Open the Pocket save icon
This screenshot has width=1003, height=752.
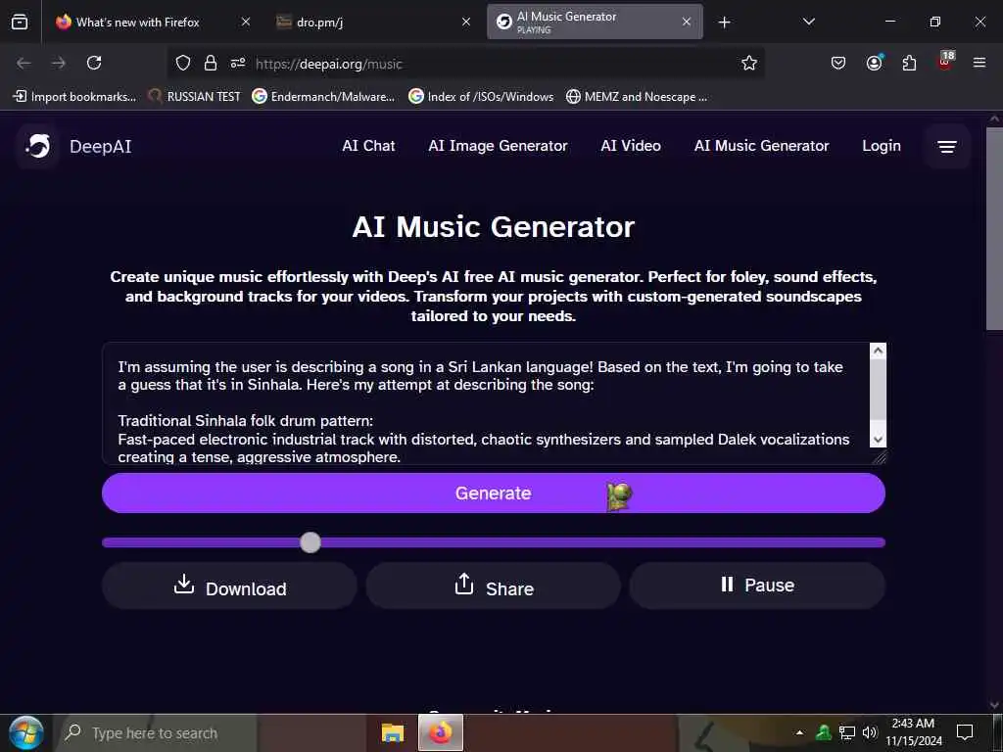[838, 63]
